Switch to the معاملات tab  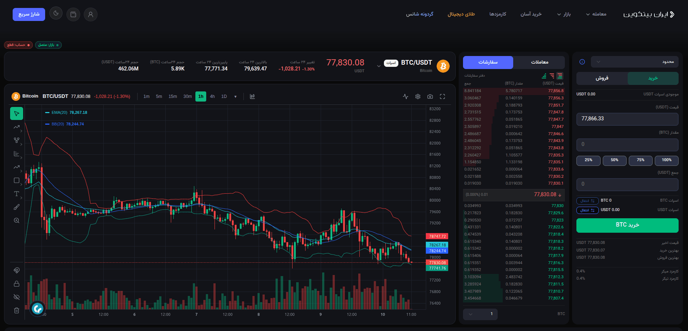click(540, 62)
